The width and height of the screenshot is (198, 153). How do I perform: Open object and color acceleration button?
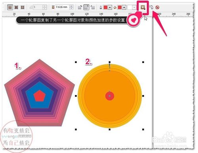(x=143, y=7)
